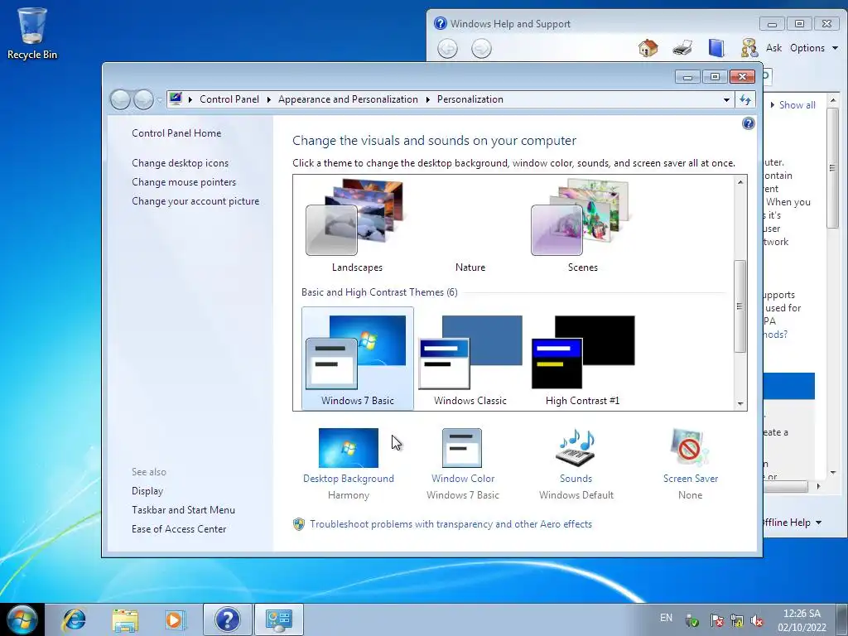Click the Control Panel taskbar button
Image resolution: width=848 pixels, height=636 pixels.
(x=278, y=619)
